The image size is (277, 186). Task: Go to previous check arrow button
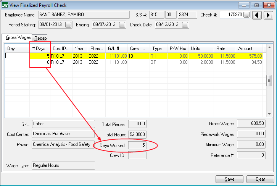258,15
